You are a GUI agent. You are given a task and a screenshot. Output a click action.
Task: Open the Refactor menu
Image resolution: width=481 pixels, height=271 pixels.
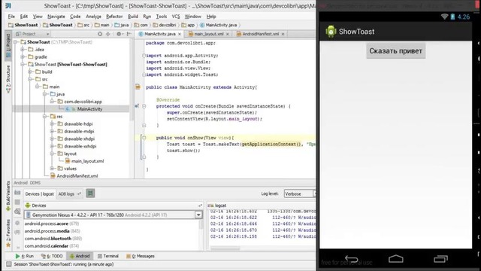[114, 17]
